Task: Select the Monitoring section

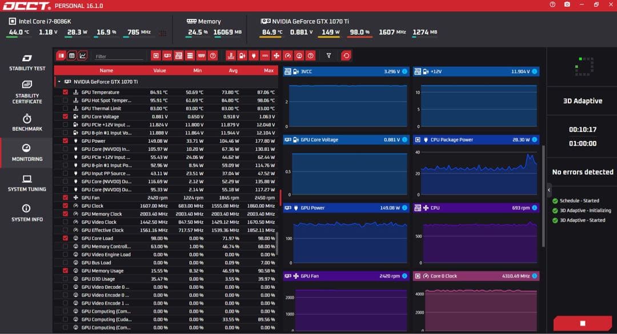Action: (x=27, y=152)
